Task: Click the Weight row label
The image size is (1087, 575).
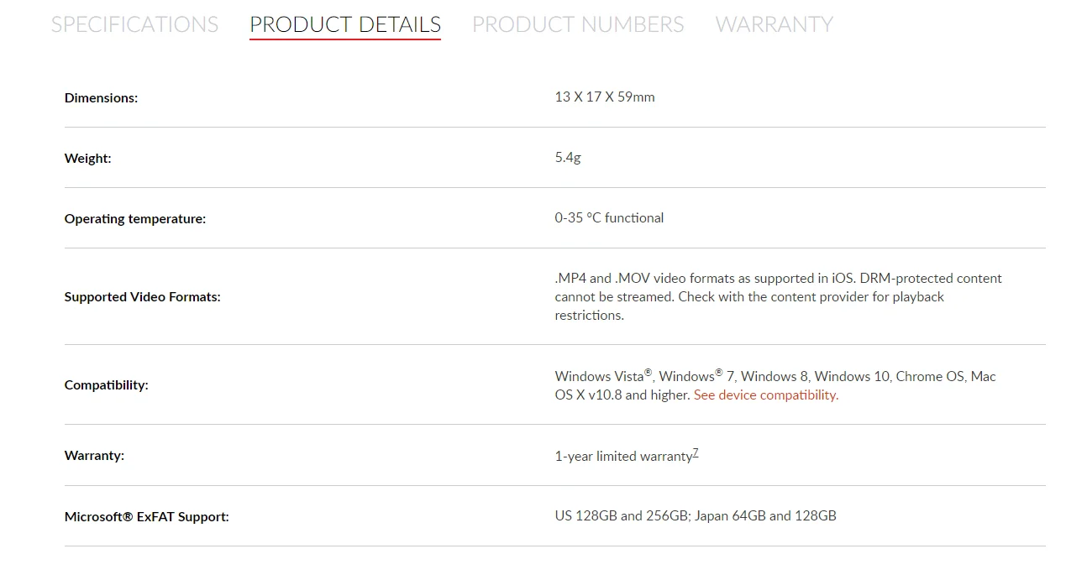Action: click(x=87, y=159)
